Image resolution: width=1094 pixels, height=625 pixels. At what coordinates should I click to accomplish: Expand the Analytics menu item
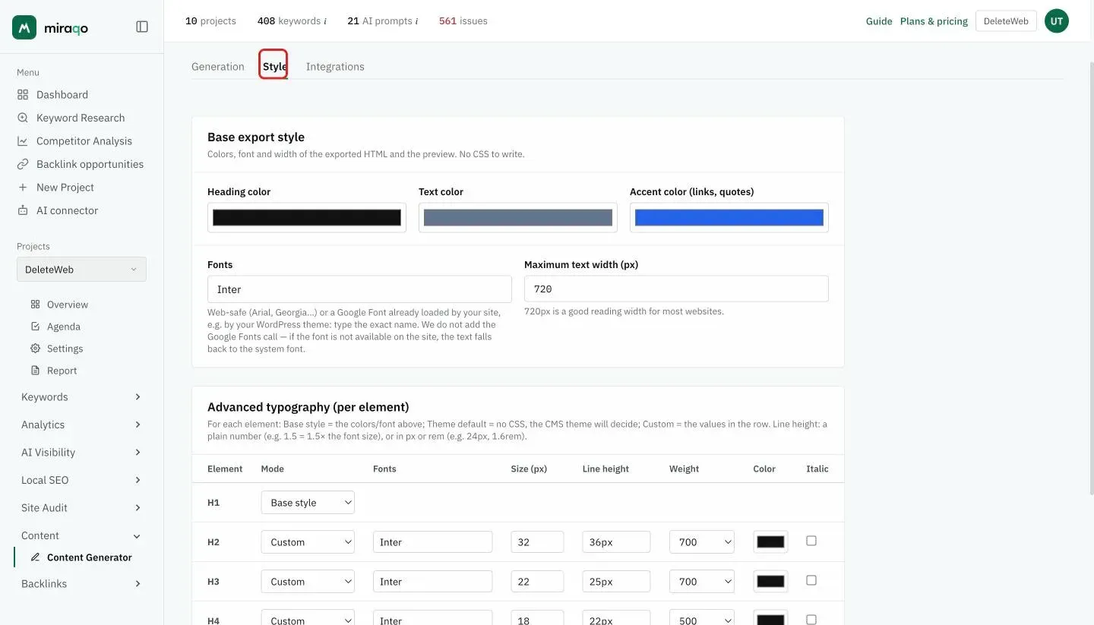pyautogui.click(x=81, y=425)
